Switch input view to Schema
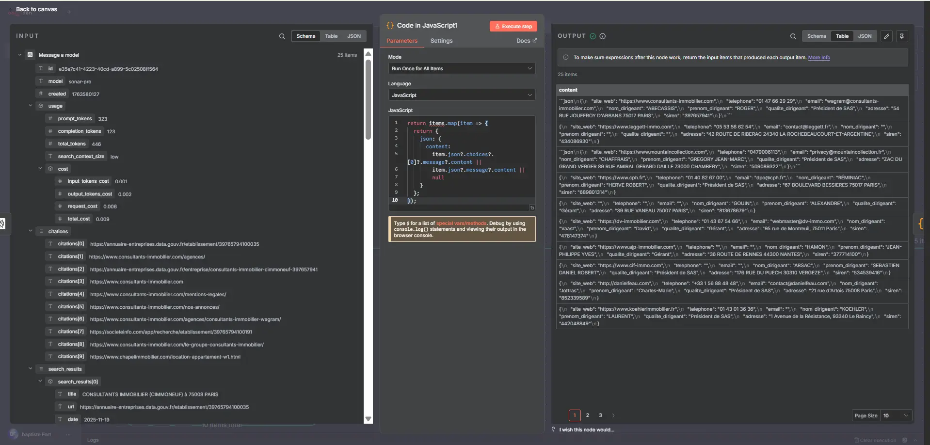The width and height of the screenshot is (930, 445). [306, 36]
